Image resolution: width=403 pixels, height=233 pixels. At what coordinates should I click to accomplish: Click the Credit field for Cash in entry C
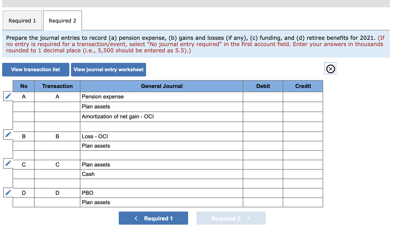click(x=303, y=174)
